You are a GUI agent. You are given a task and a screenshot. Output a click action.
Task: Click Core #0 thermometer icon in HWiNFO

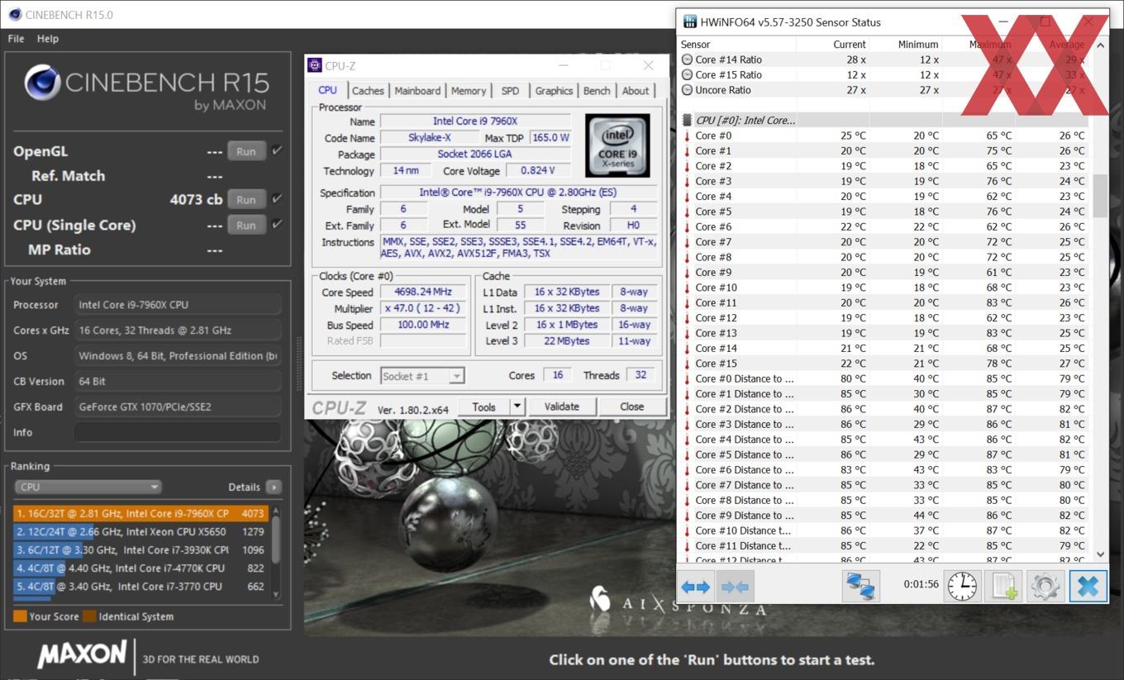686,136
